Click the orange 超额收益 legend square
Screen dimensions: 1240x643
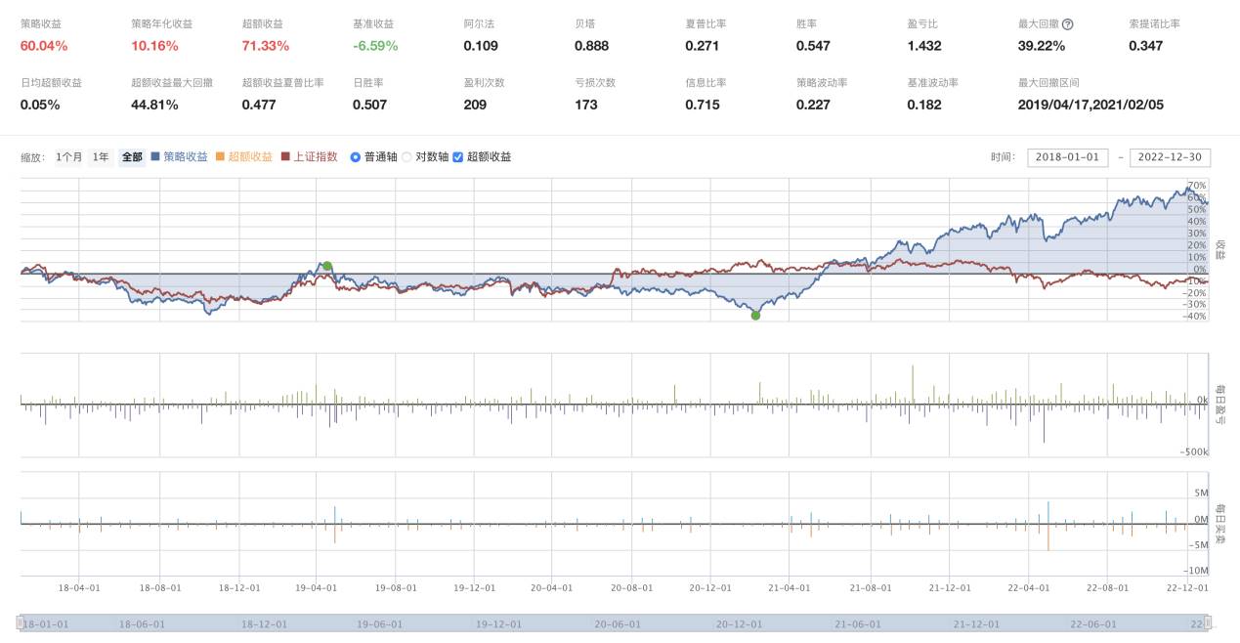tap(220, 157)
